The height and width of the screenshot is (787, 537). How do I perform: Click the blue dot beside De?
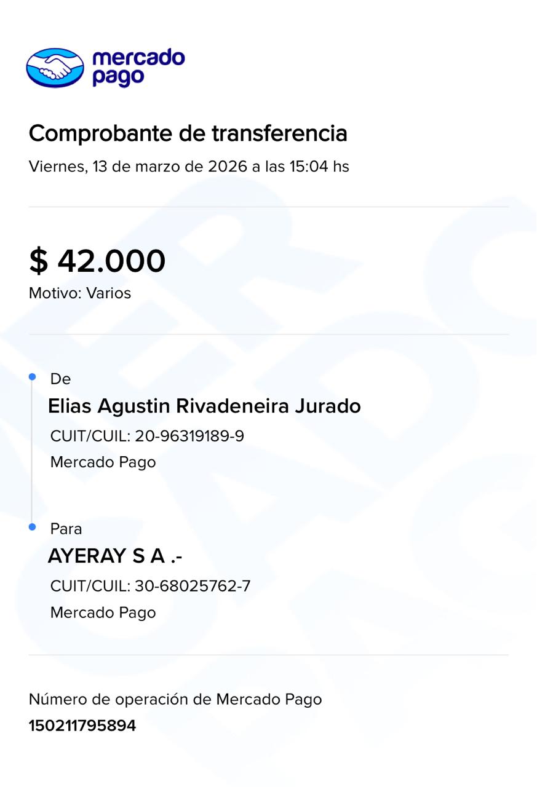[33, 376]
